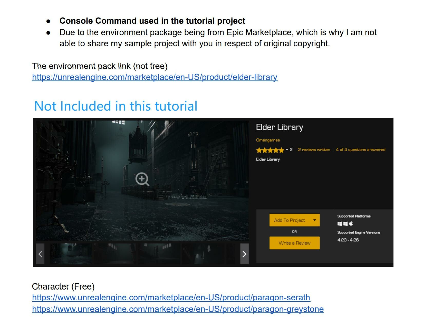This screenshot has height=333, width=433.
Task: Select the third thumbnail in carousel
Action: [159, 254]
